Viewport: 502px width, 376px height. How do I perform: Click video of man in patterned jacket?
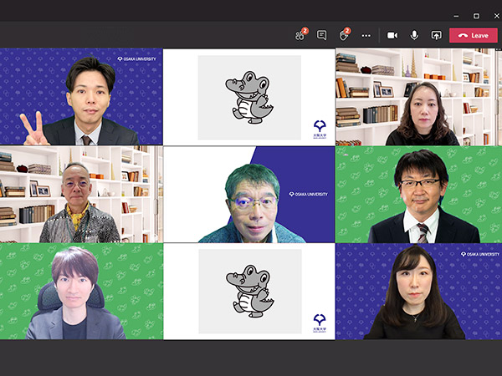coord(81,195)
